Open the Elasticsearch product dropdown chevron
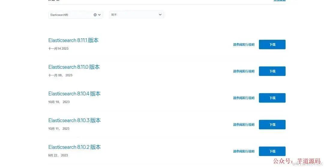 (x=99, y=15)
